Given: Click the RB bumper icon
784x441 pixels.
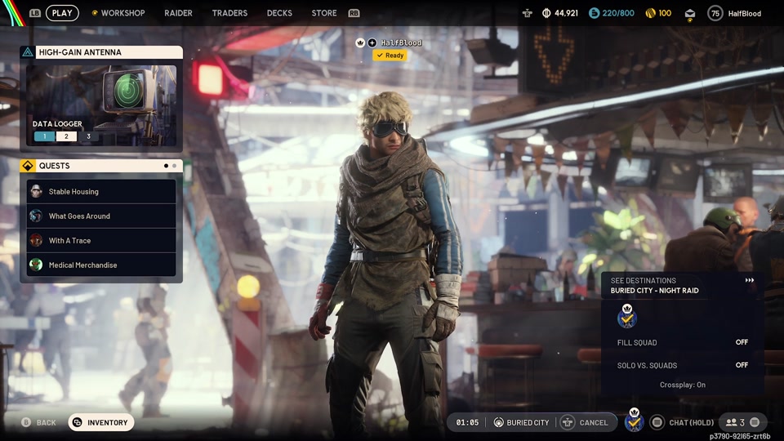Looking at the screenshot, I should coord(354,13).
